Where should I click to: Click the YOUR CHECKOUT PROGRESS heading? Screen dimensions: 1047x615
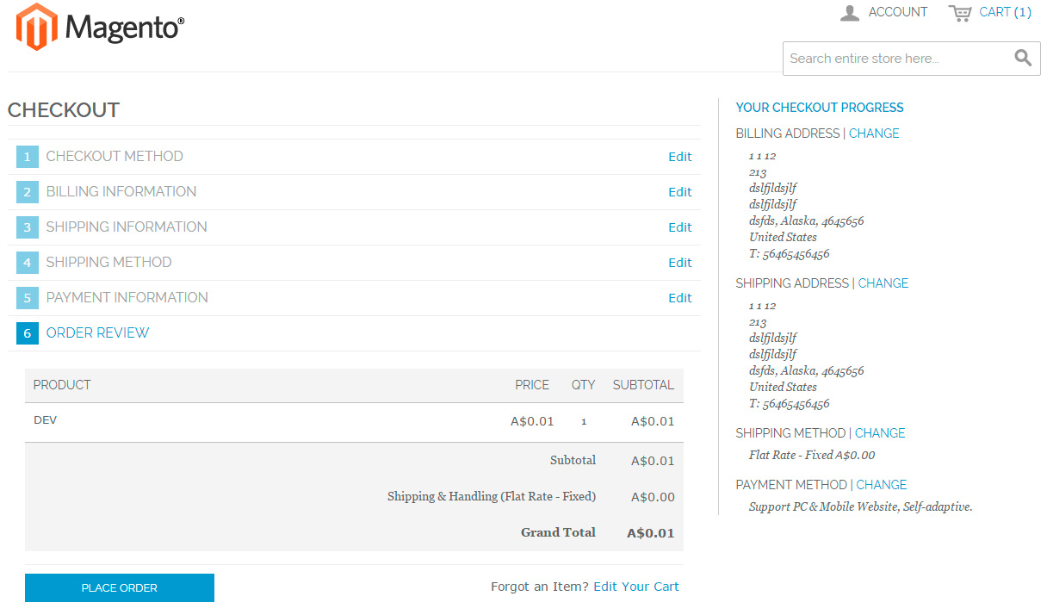pos(820,108)
